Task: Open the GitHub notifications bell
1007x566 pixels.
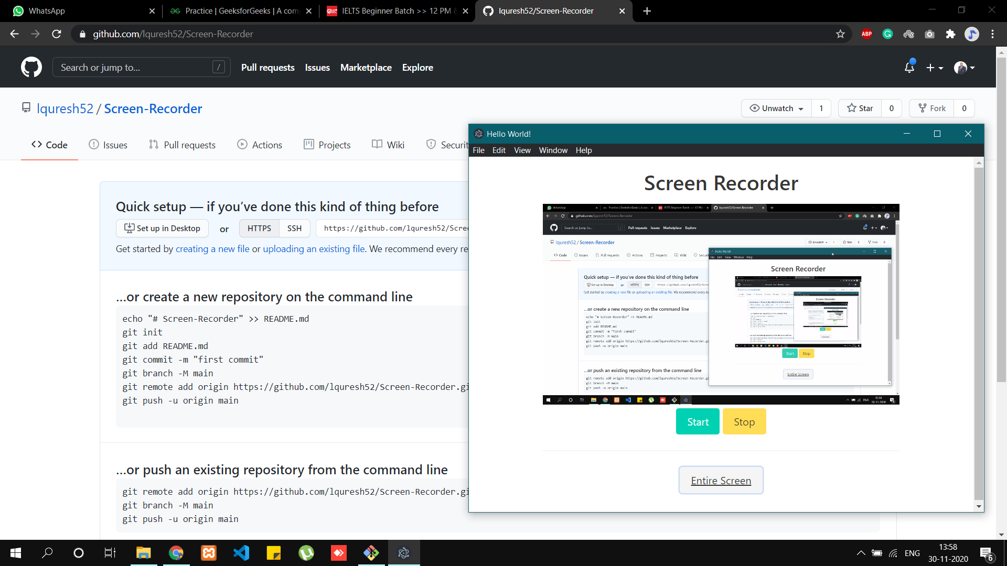Action: tap(909, 67)
